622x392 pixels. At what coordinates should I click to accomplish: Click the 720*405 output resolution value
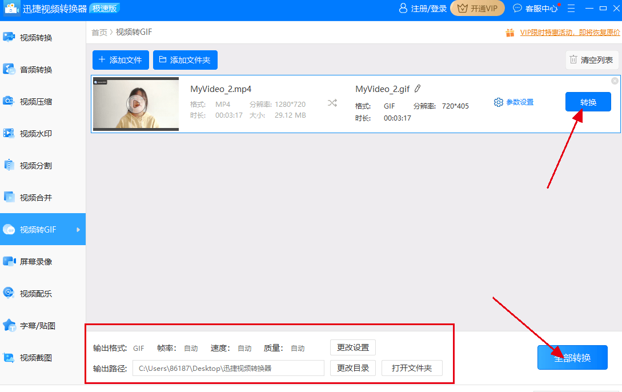coord(455,106)
